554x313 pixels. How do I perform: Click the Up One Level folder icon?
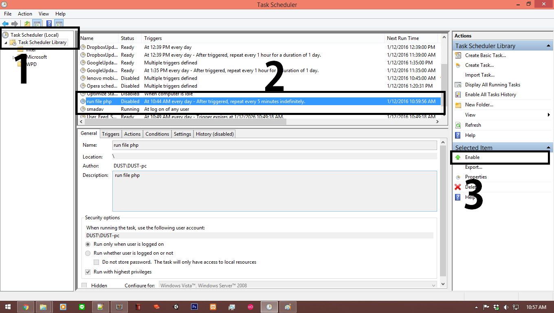27,24
